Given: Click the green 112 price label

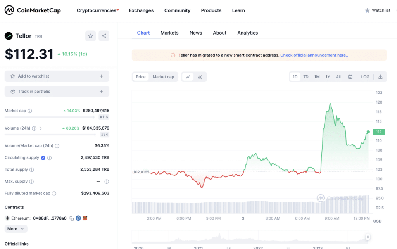Looking at the screenshot, I should click(x=379, y=132).
